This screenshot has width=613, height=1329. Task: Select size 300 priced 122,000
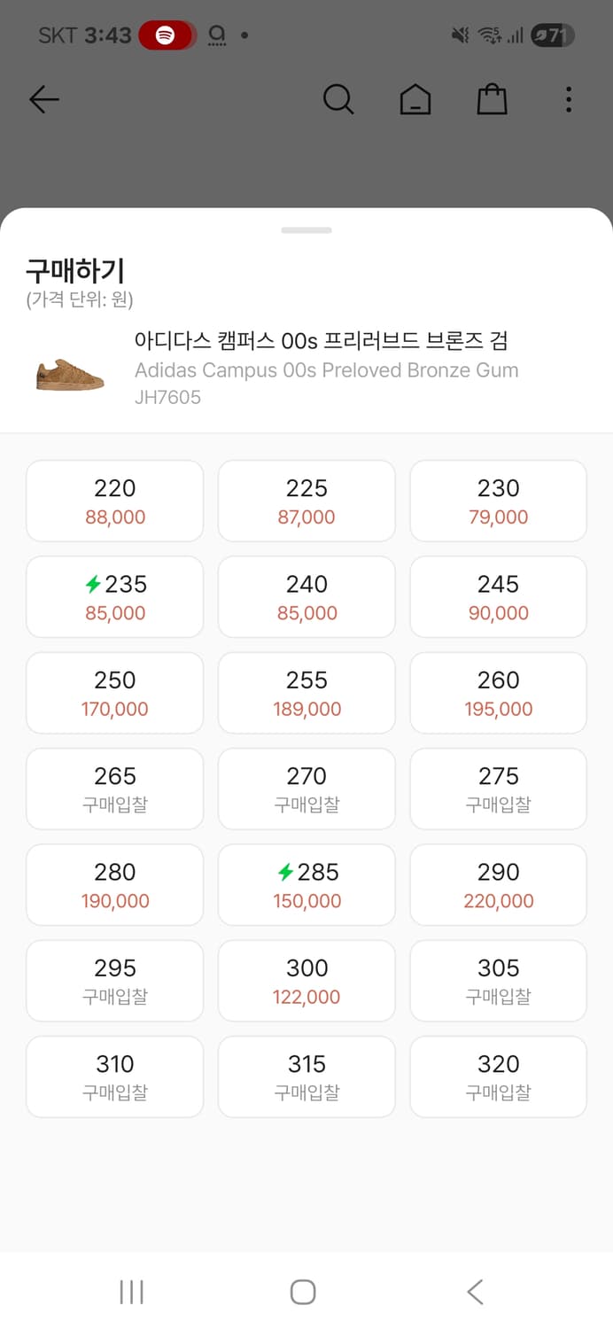pyautogui.click(x=306, y=981)
